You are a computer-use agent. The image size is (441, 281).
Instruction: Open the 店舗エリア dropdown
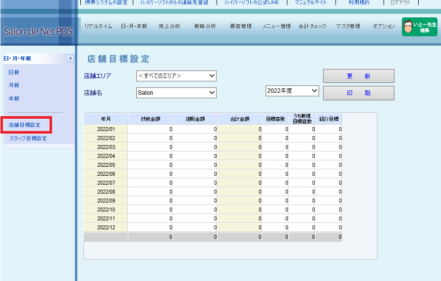coord(176,76)
